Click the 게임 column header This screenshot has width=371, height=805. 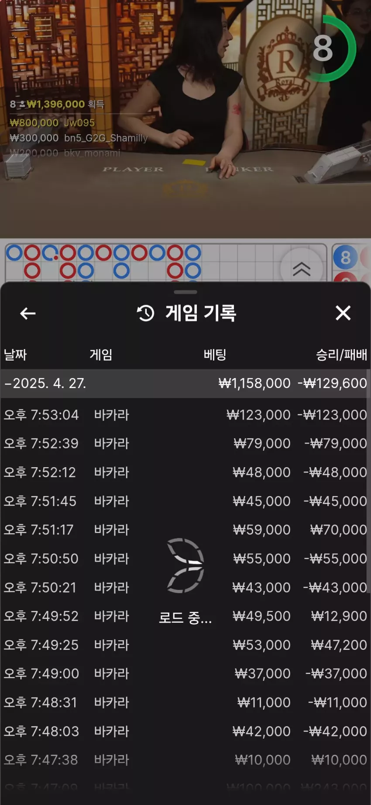[x=101, y=354]
